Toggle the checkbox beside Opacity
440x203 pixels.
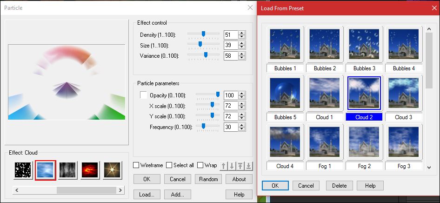143,95
